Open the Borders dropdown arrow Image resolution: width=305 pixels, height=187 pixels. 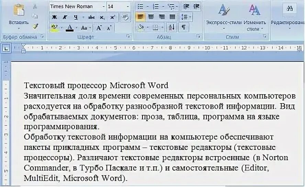point(162,27)
